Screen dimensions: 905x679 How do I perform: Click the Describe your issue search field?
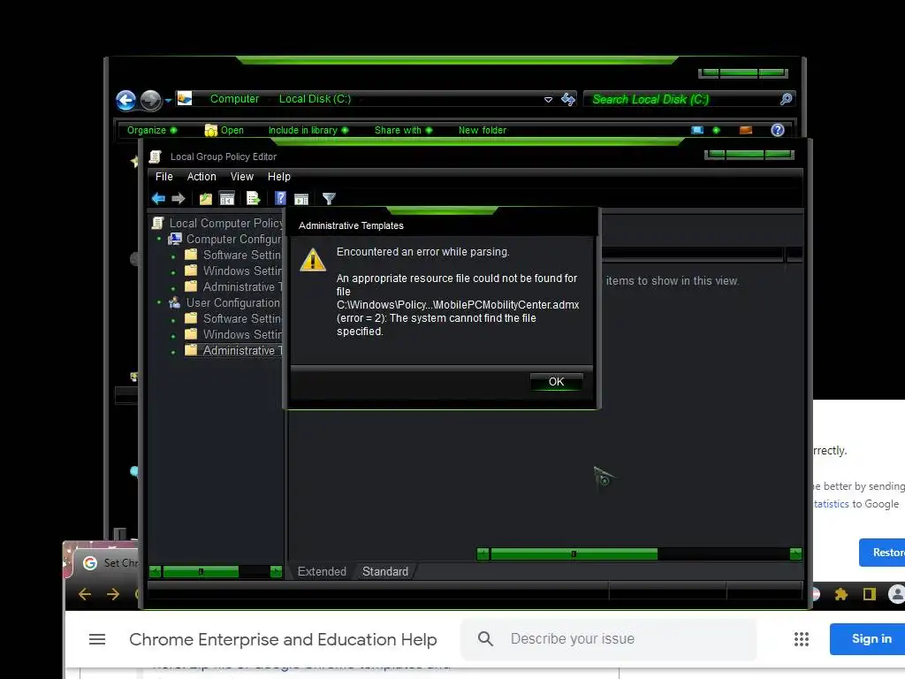tap(609, 638)
